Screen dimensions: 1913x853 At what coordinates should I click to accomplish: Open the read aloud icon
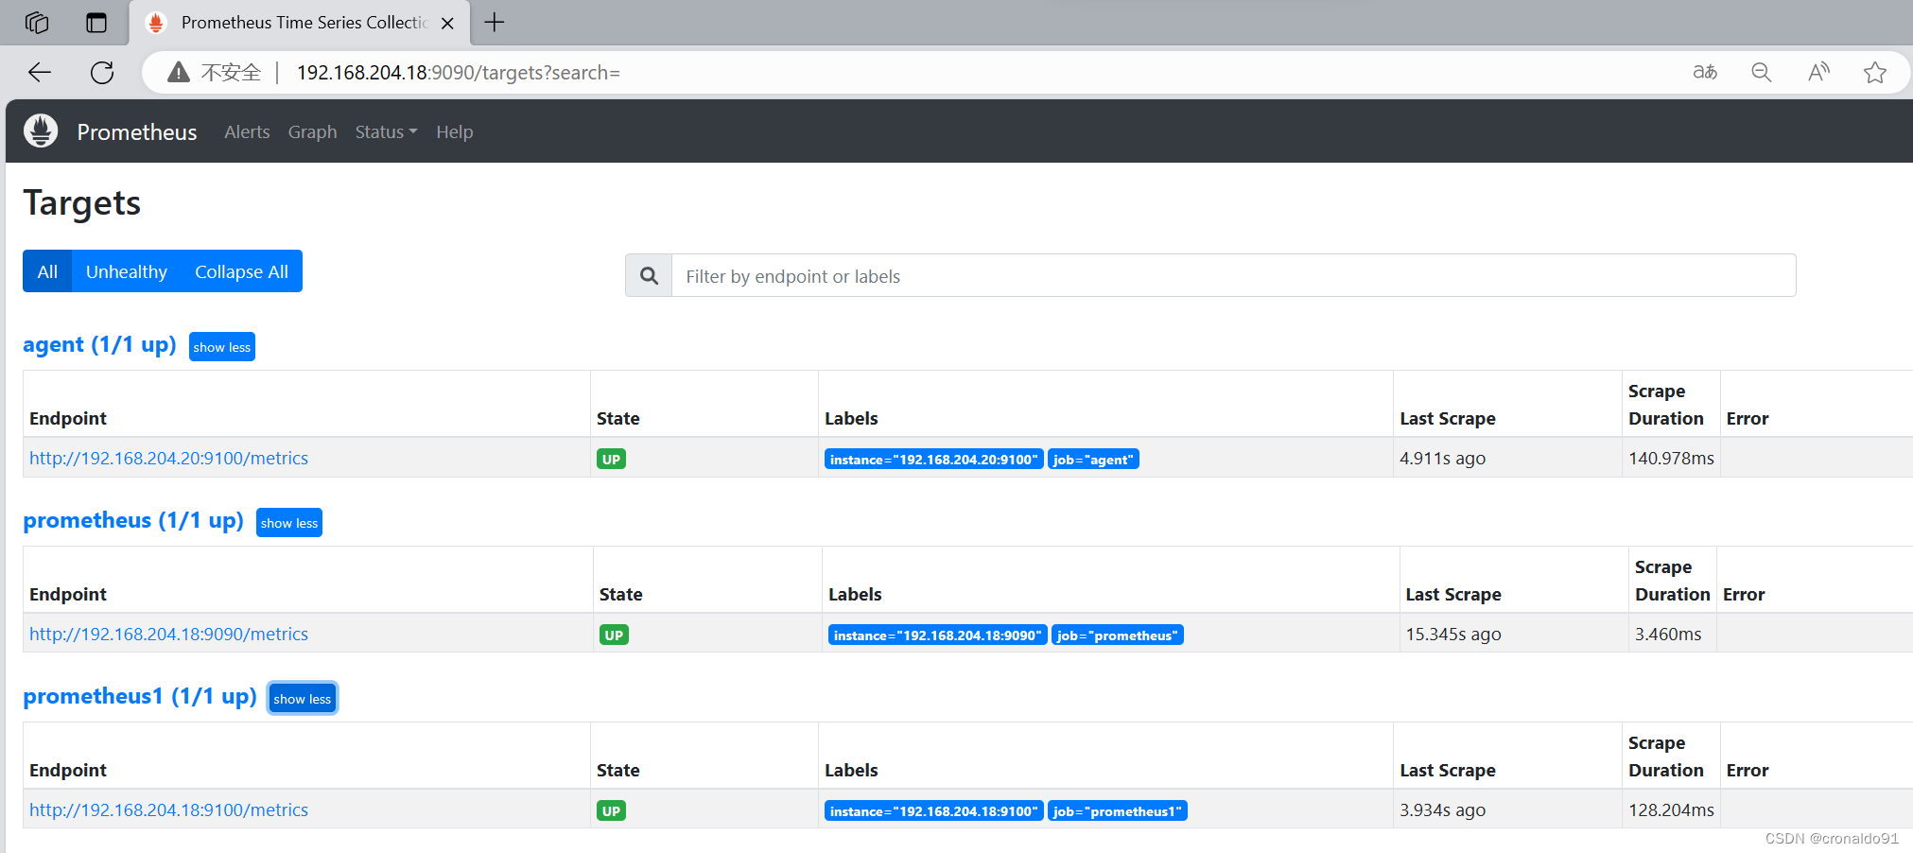click(x=1818, y=72)
